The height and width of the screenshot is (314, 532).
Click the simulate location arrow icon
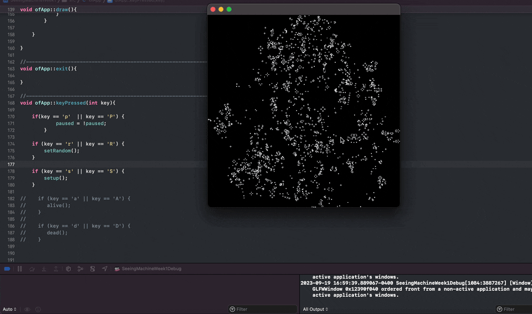pos(105,269)
